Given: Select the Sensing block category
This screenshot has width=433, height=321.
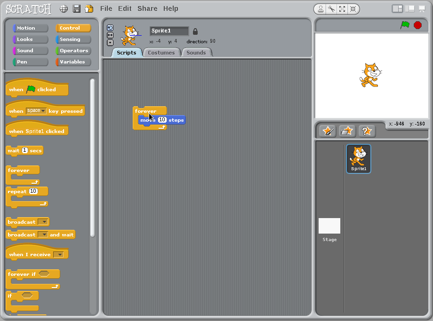Looking at the screenshot, I should point(73,39).
